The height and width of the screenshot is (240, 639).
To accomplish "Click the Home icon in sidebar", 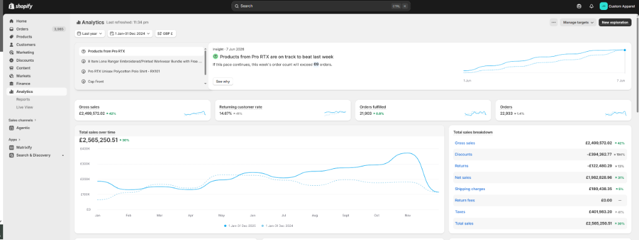I will click(x=11, y=21).
